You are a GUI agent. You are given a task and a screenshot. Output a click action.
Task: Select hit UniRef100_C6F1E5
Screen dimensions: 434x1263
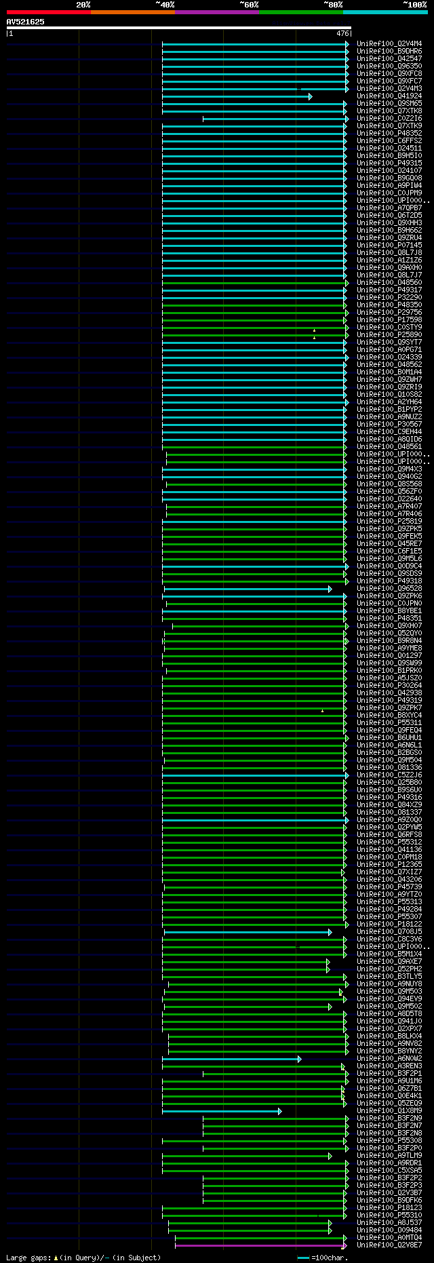point(389,551)
